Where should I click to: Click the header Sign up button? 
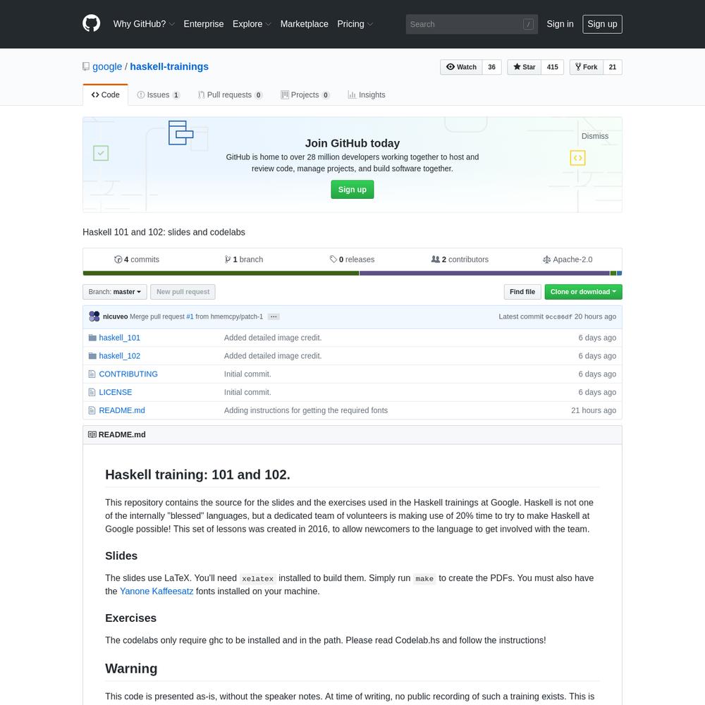[x=602, y=24]
